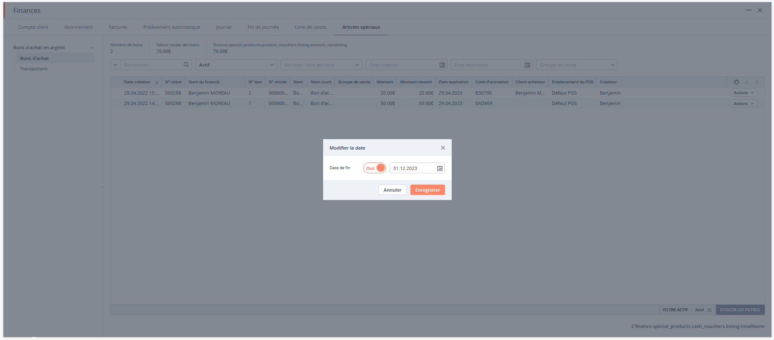Screen dimensions: 774x340
Task: Go to previous columns with left chevron
Action: point(747,82)
